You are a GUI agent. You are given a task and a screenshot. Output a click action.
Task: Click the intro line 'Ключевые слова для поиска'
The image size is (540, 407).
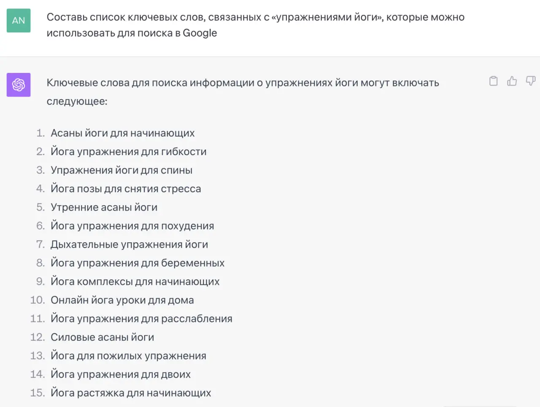(243, 91)
